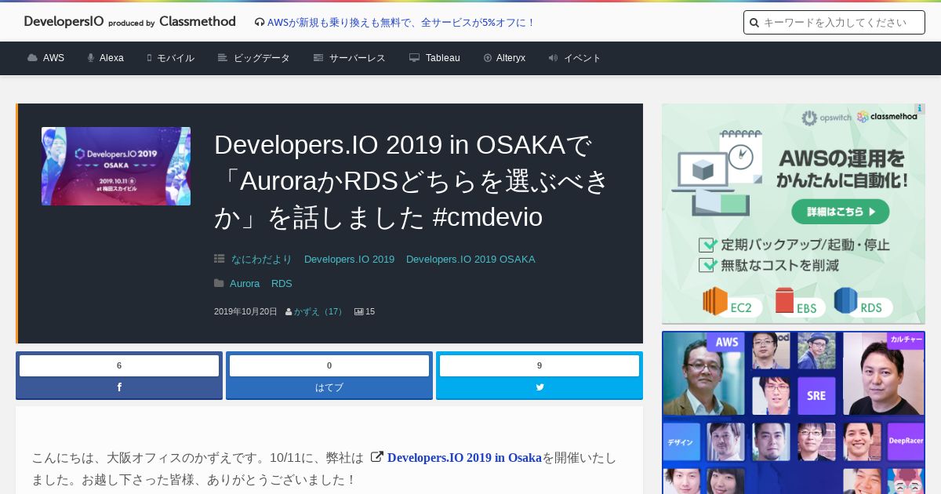Open the DevelopersIO Classmethod logo link
941x494 pixels.
(x=129, y=22)
